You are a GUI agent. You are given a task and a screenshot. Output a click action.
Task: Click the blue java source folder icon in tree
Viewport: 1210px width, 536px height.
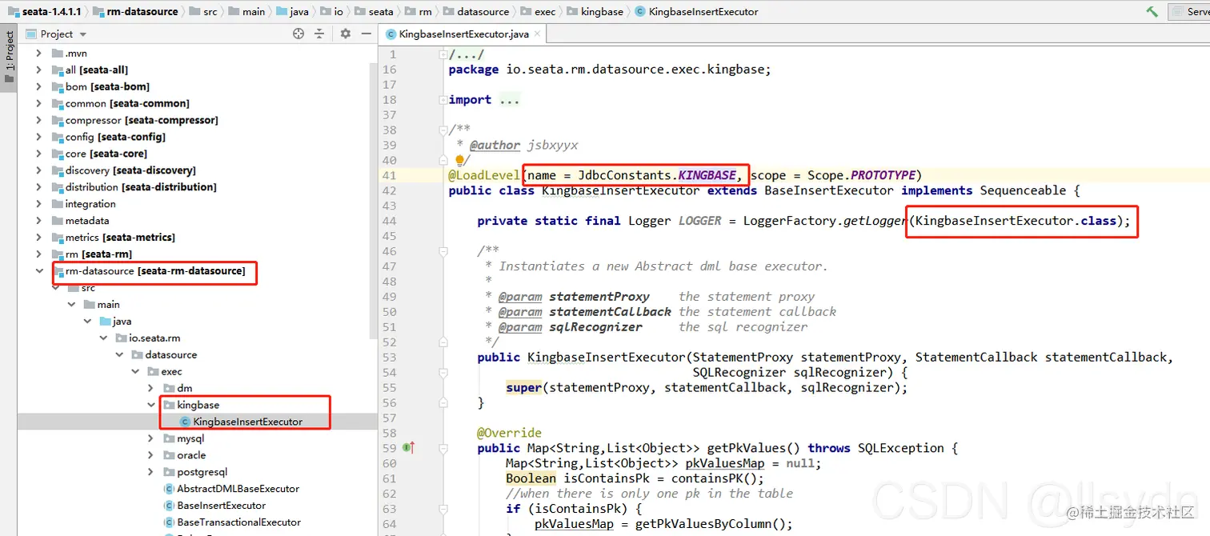coord(105,321)
